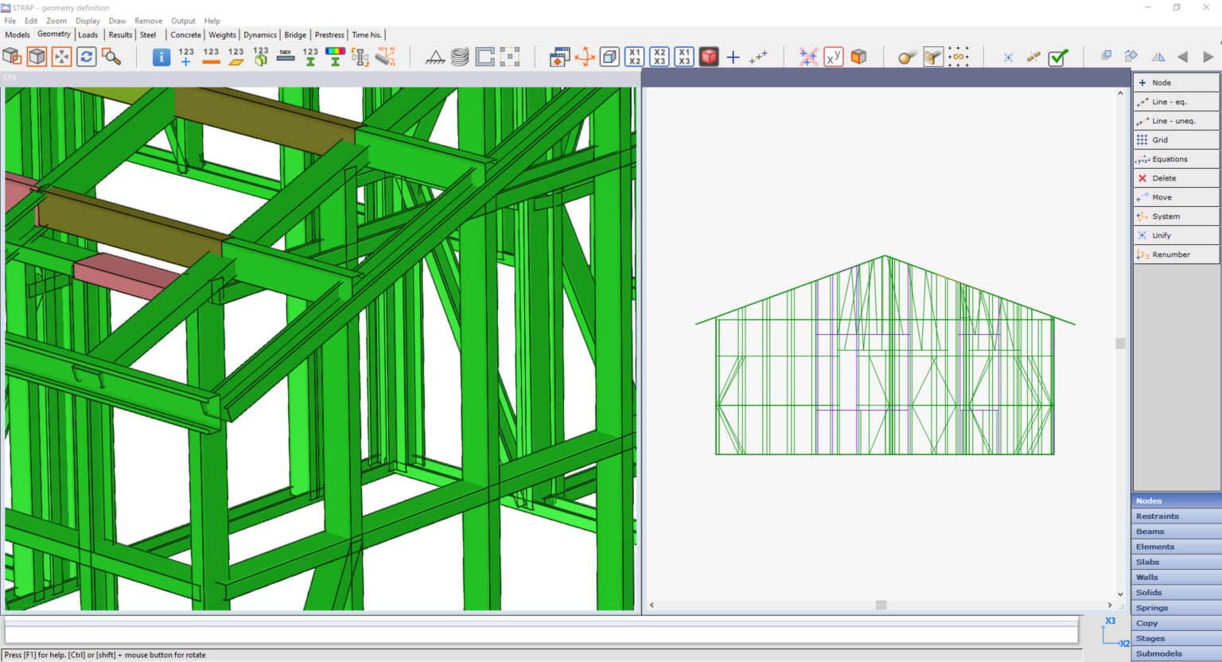Toggle the red 3D solid display cube
Image resolution: width=1222 pixels, height=662 pixels.
tap(708, 56)
